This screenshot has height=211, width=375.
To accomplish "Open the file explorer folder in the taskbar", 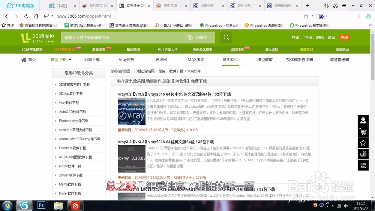I will tap(58, 205).
